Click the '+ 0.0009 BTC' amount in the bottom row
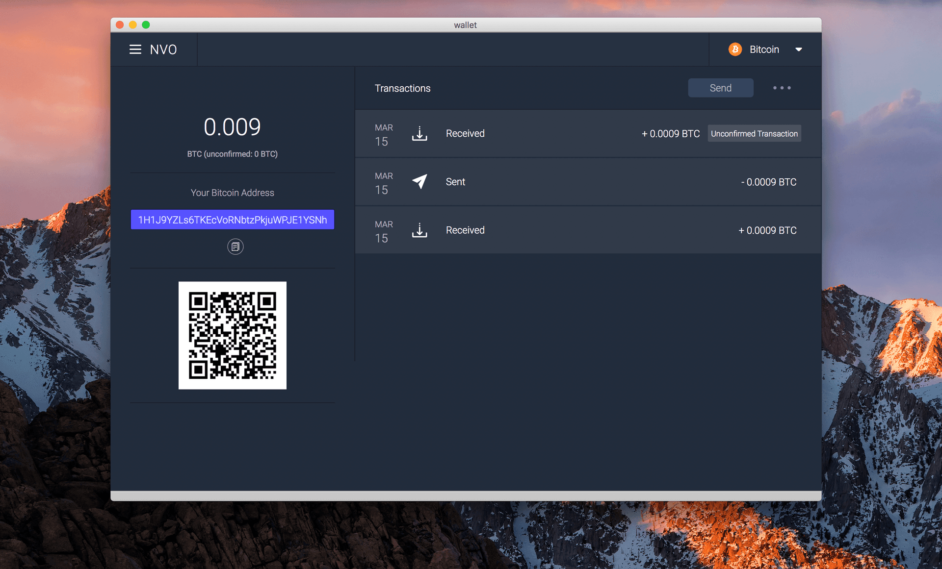 click(767, 230)
